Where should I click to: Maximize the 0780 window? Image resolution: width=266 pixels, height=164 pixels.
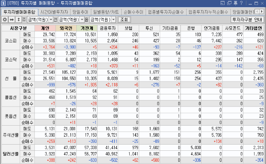[256, 4]
